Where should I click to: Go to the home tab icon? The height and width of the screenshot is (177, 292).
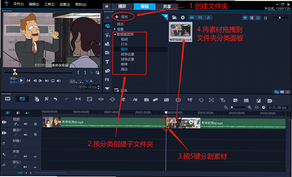click(x=106, y=6)
